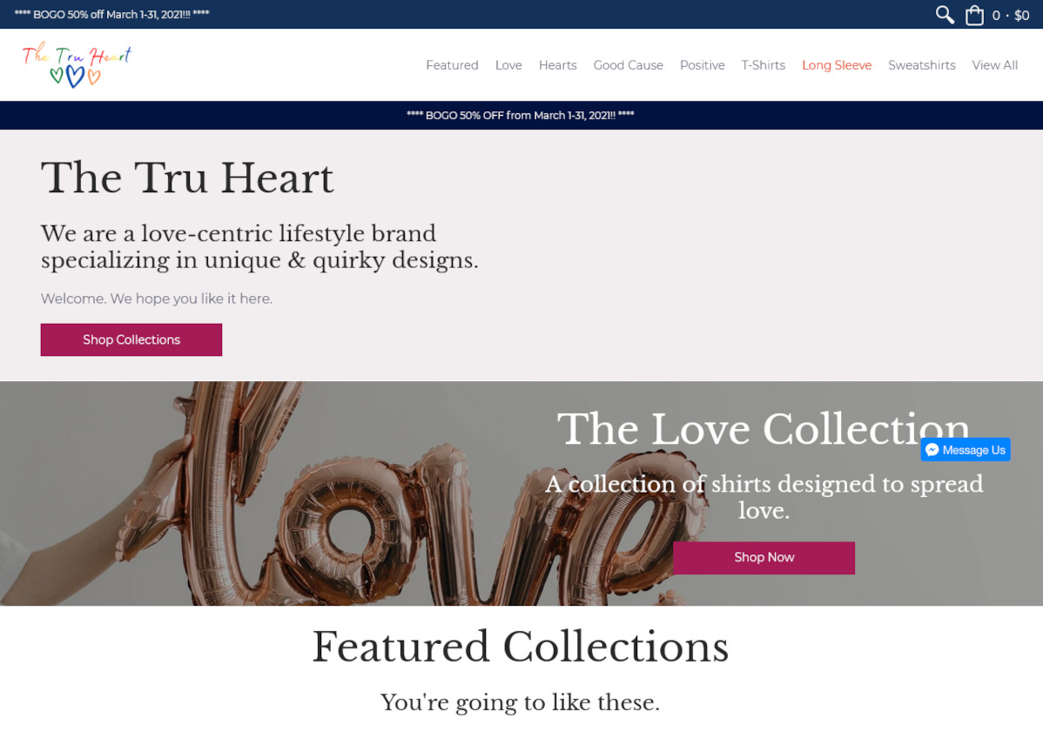The image size is (1043, 745).
Task: Browse the T-Shirts section
Action: click(763, 65)
